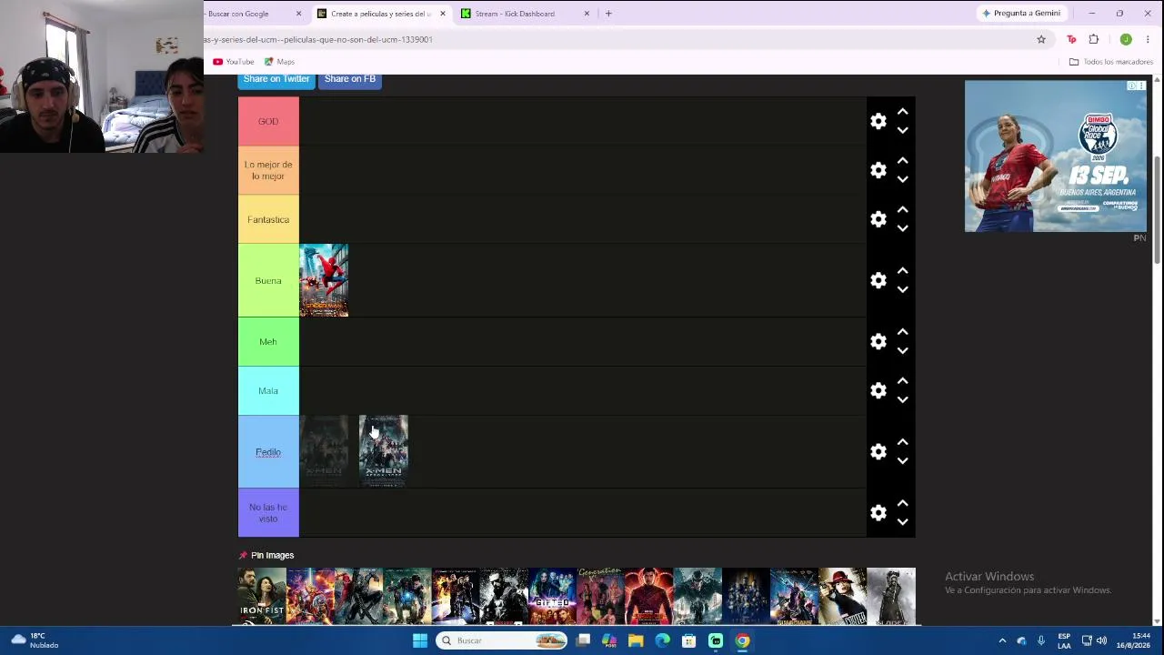Click the Pin Images pushpin icon
The image size is (1164, 655).
[243, 555]
